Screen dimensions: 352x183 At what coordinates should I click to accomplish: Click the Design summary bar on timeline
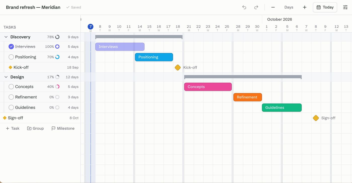coord(243,77)
